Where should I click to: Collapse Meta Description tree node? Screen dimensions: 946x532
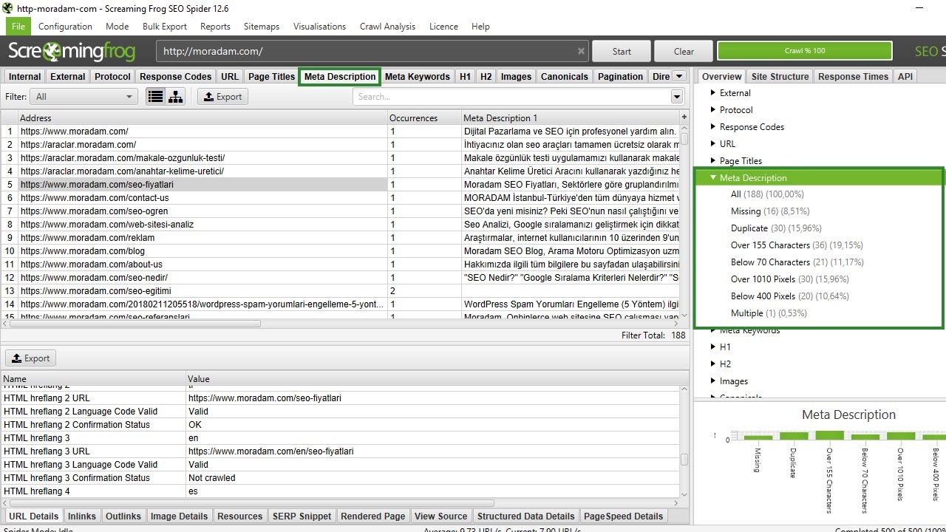[x=713, y=178]
